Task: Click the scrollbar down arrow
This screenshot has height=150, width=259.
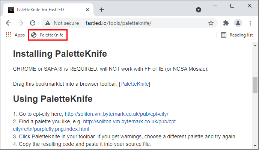Action: [255, 146]
